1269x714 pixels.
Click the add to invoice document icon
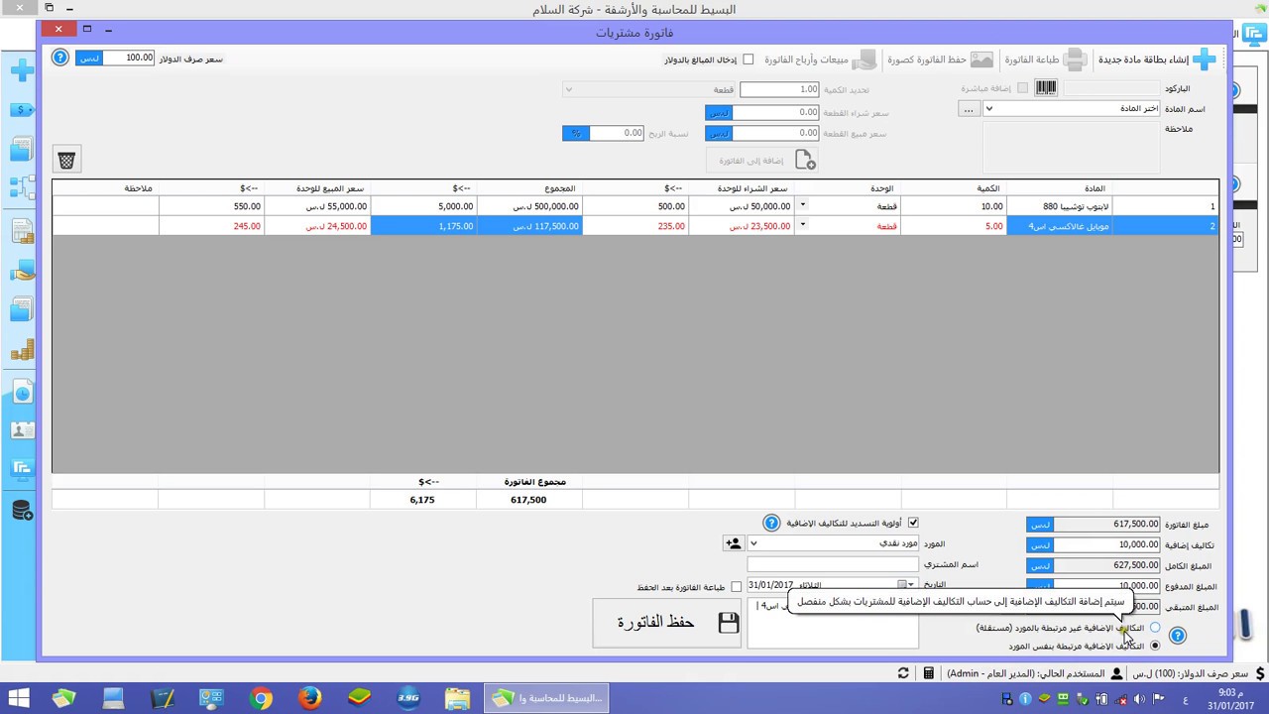click(805, 160)
